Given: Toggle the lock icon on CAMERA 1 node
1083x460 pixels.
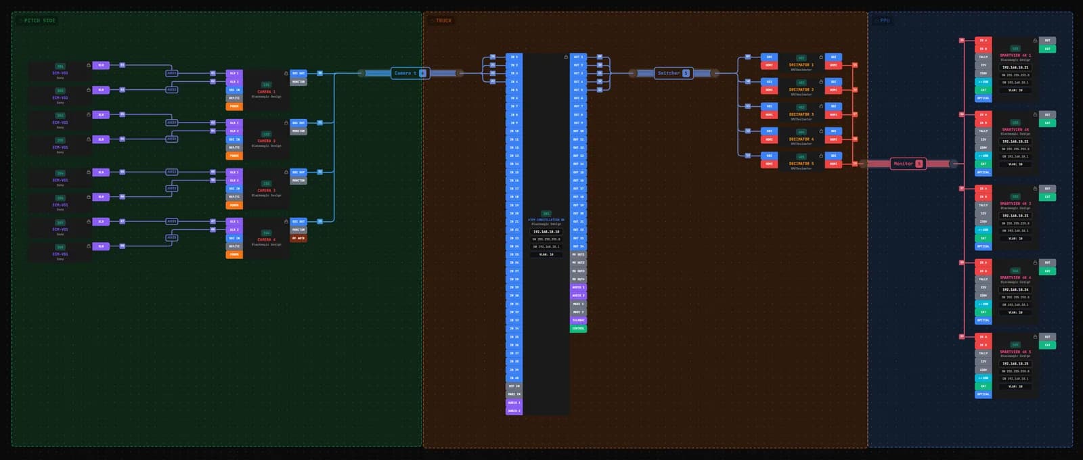Looking at the screenshot, I should pyautogui.click(x=286, y=73).
